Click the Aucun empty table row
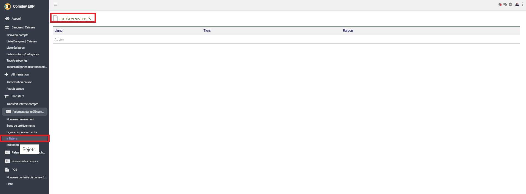 pyautogui.click(x=286, y=39)
